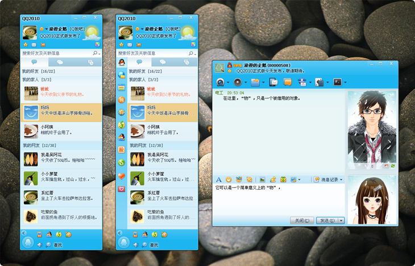Click the striped gift box icon in the chat window
Viewport: 415px width, 266px height.
click(x=283, y=179)
